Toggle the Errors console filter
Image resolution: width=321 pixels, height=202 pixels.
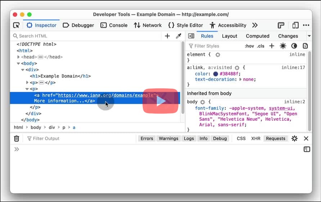click(x=147, y=138)
